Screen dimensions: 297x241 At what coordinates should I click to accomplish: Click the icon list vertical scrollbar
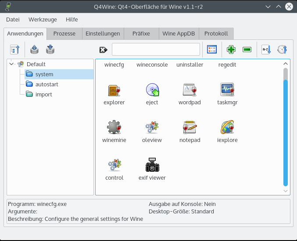(286, 127)
